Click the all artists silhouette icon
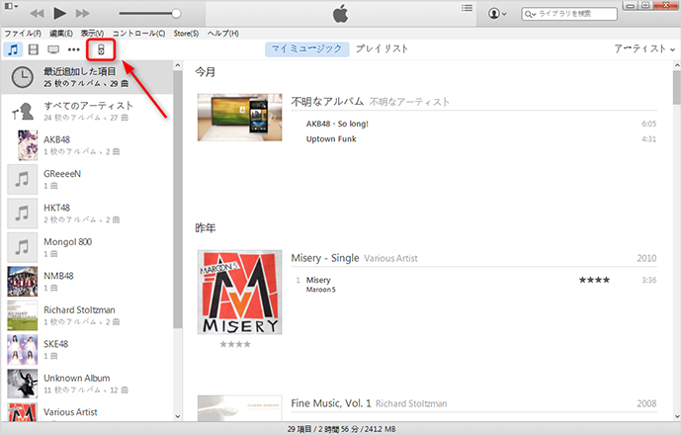 click(23, 112)
